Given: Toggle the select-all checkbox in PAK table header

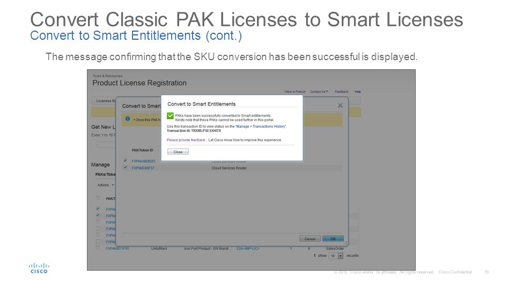Looking at the screenshot, I should tap(98, 198).
